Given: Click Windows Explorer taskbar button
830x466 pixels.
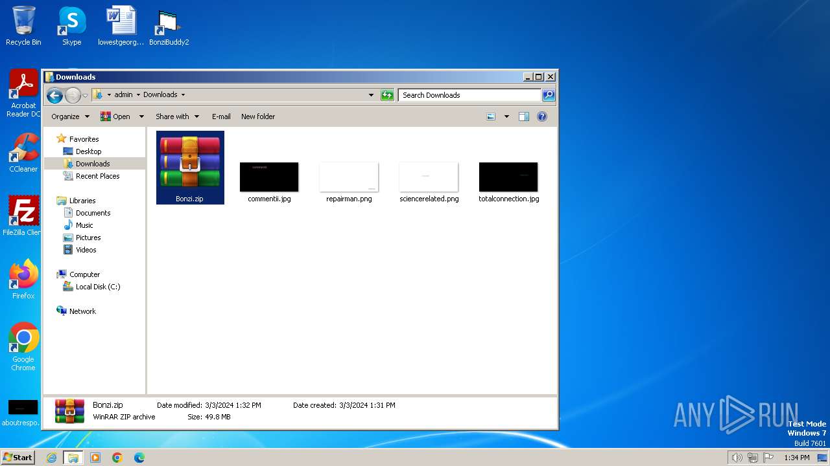Looking at the screenshot, I should coord(73,458).
